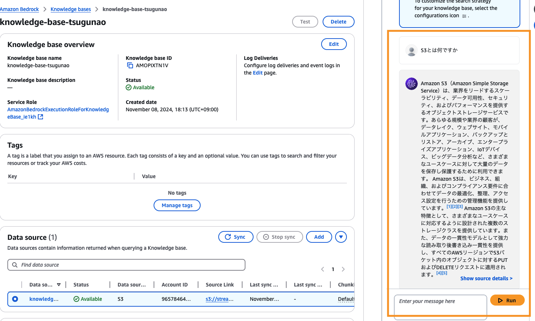Screen dimensions: 535x321
Task: Click Stop sync button
Action: 280,237
